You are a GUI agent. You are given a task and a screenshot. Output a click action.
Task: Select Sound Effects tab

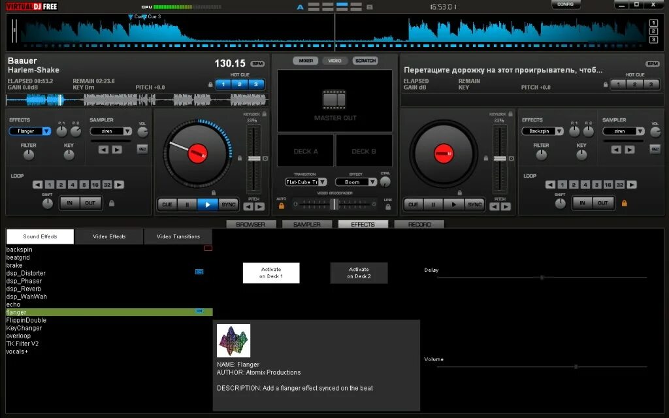40,236
